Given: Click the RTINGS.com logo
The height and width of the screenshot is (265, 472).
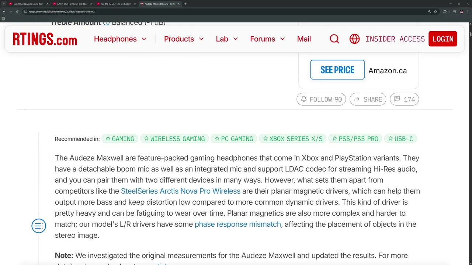Looking at the screenshot, I should click(x=45, y=39).
